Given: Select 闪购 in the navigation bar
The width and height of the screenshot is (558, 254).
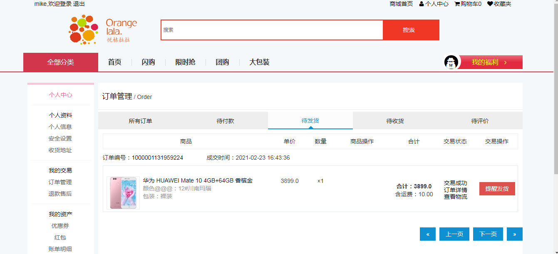Looking at the screenshot, I should coord(148,62).
